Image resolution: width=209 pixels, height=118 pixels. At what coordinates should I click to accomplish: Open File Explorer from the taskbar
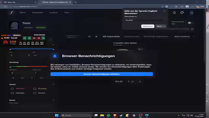coord(102,115)
